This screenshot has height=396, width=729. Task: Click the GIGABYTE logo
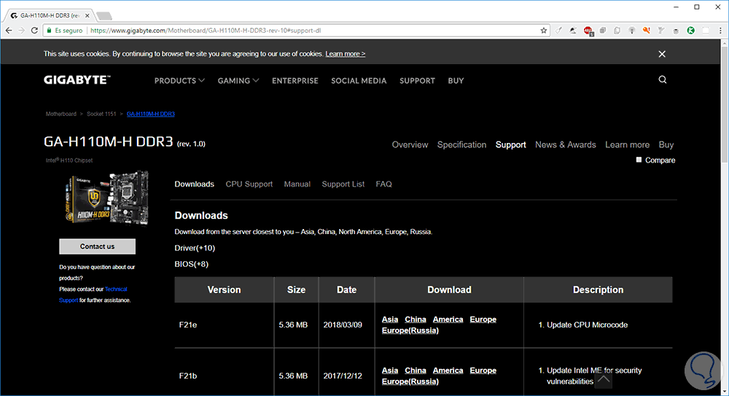[x=77, y=80]
